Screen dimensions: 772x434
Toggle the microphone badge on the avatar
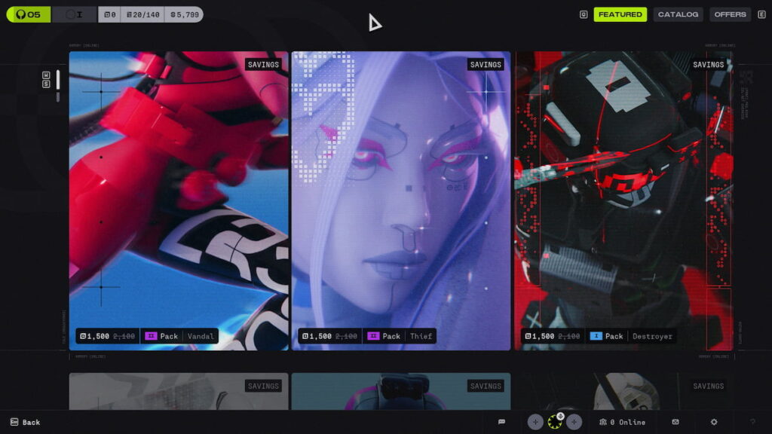pos(560,416)
